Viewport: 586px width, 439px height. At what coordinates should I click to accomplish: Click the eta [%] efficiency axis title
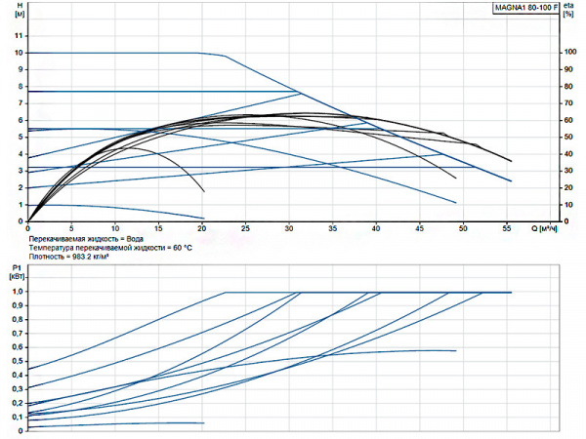click(x=570, y=14)
